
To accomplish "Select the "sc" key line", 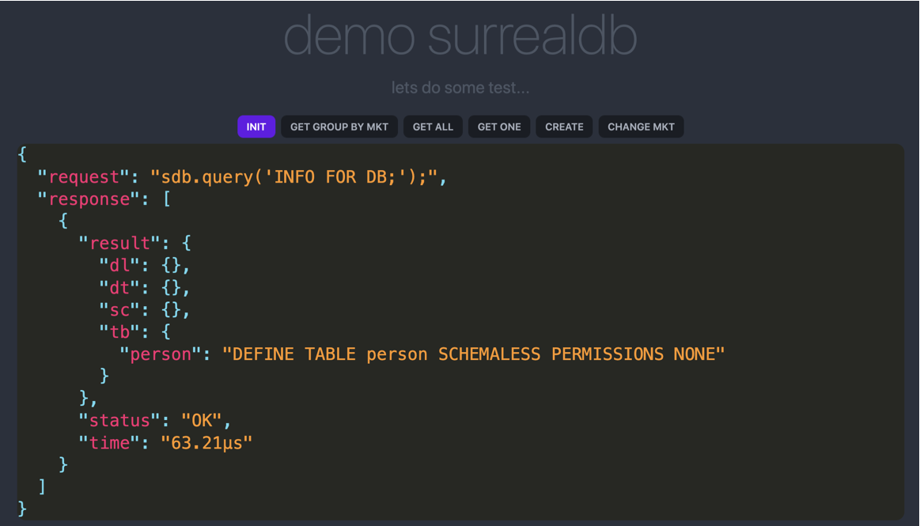I will 144,310.
